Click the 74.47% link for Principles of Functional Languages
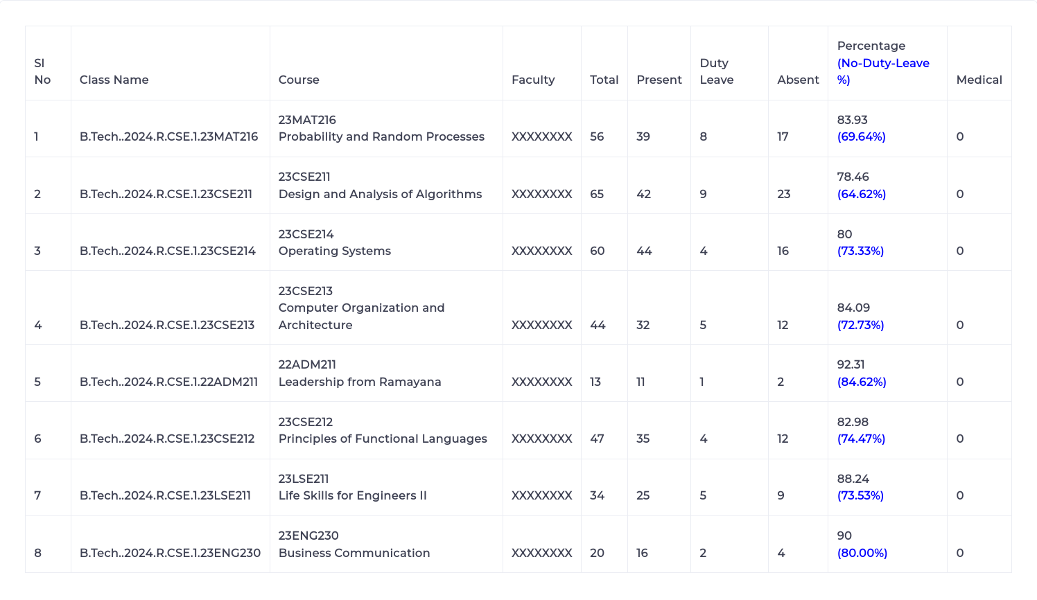Image resolution: width=1037 pixels, height=600 pixels. click(861, 439)
